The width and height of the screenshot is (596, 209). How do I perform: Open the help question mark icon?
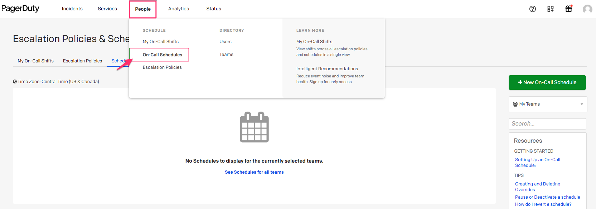pyautogui.click(x=532, y=9)
